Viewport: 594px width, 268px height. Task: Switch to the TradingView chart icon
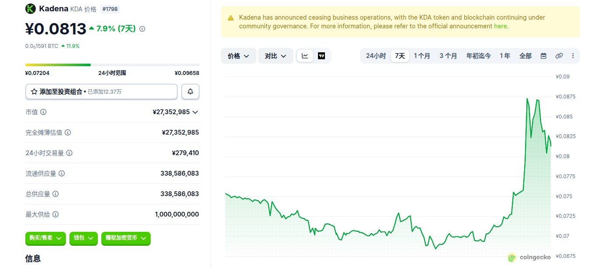click(321, 56)
